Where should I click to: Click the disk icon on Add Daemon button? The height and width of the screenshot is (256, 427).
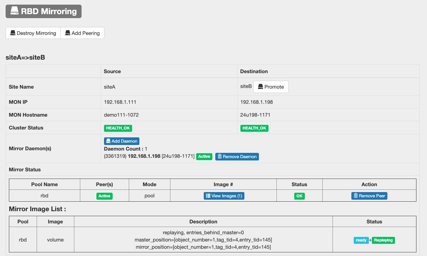[x=109, y=141]
